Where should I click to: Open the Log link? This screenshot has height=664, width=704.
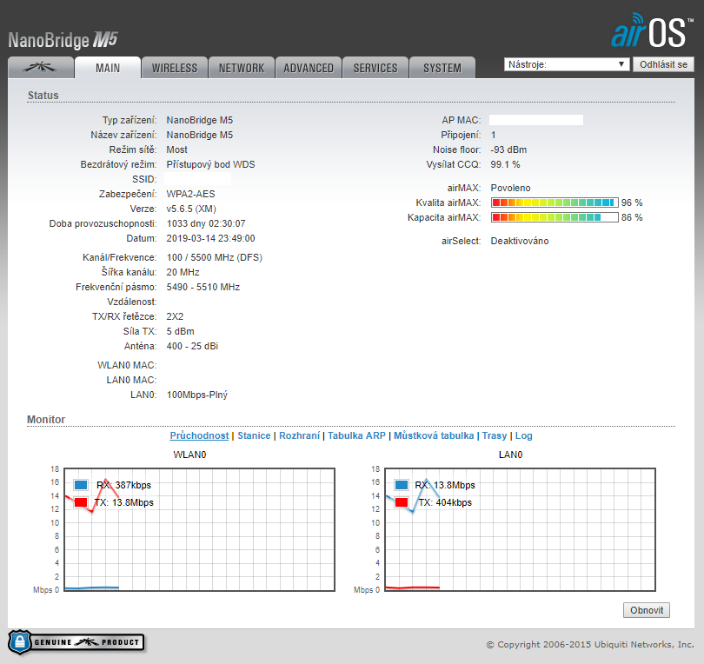[523, 435]
